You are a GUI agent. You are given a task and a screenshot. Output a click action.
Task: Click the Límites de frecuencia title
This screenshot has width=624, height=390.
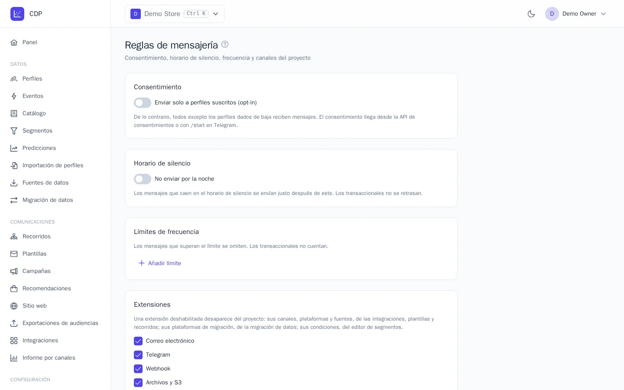click(166, 232)
